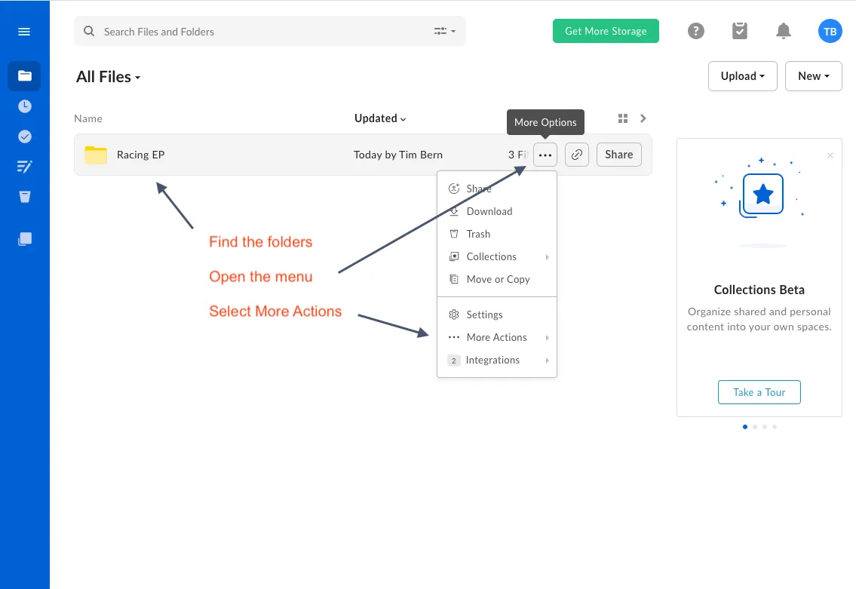This screenshot has width=856, height=589.
Task: Open the All Files dropdown
Action: click(x=108, y=76)
